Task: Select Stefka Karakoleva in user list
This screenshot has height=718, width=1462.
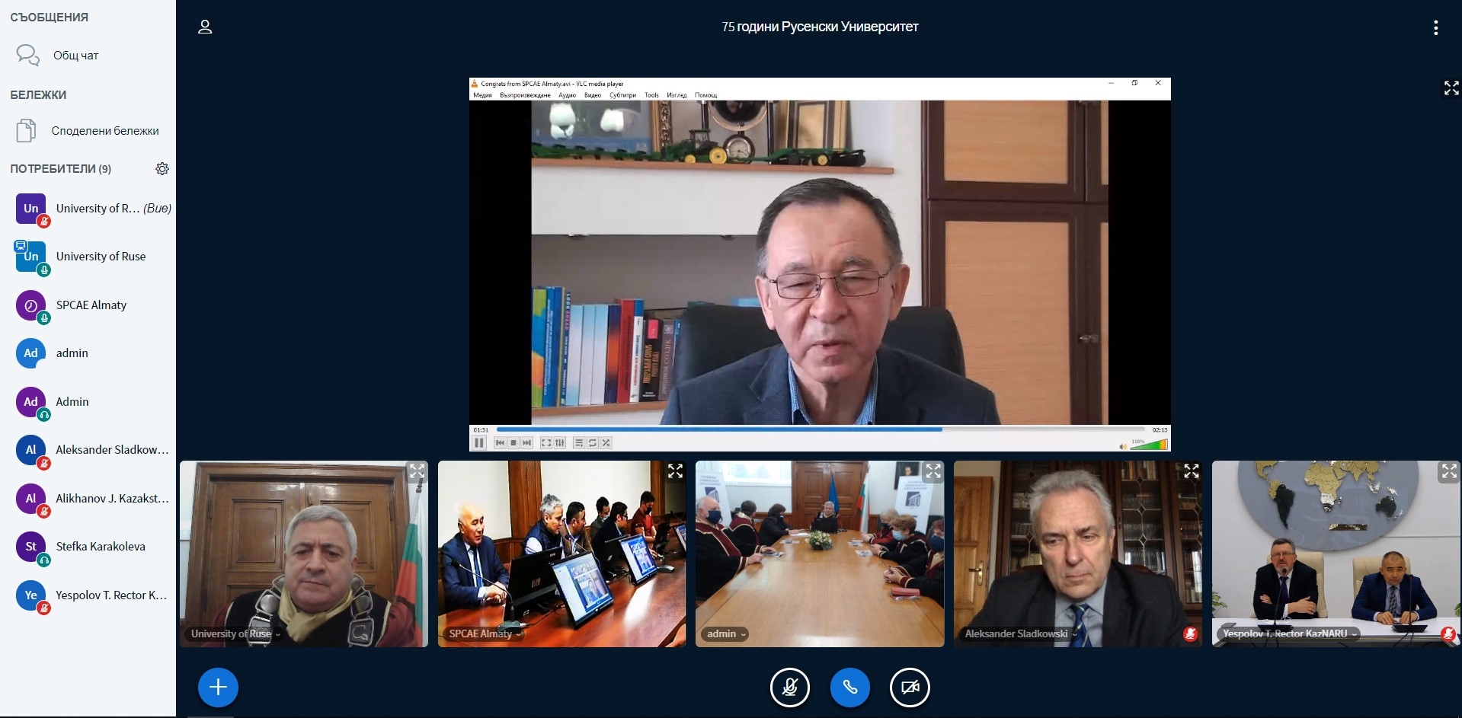Action: (100, 547)
